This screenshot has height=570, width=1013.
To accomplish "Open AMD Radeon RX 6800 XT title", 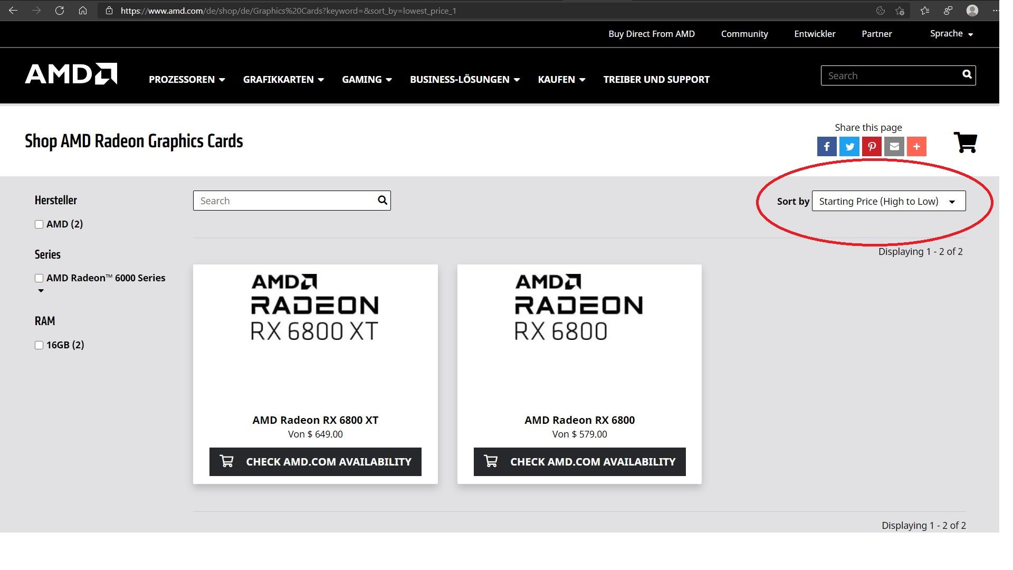I will click(316, 420).
